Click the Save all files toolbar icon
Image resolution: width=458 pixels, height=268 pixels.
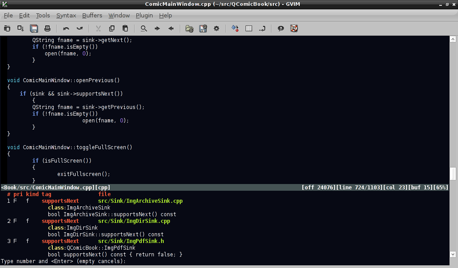34,28
